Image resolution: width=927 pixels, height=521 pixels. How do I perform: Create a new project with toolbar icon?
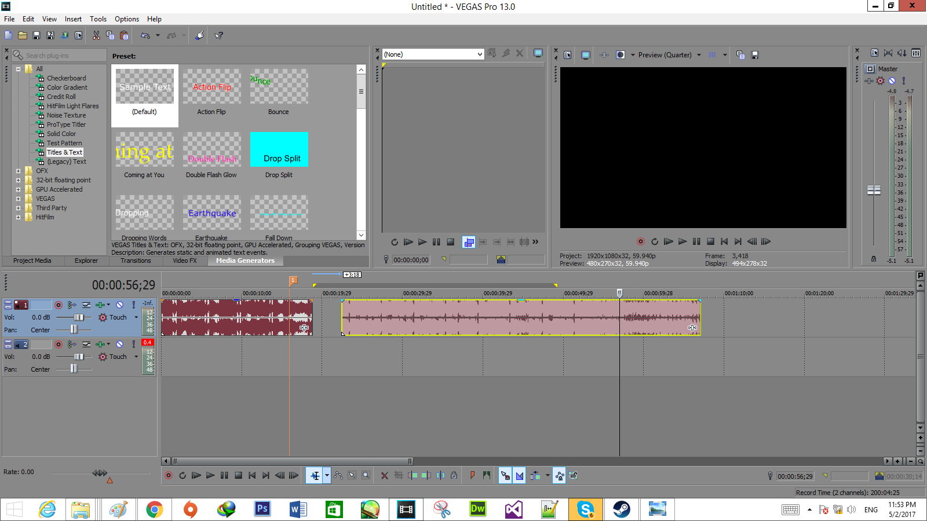point(9,35)
